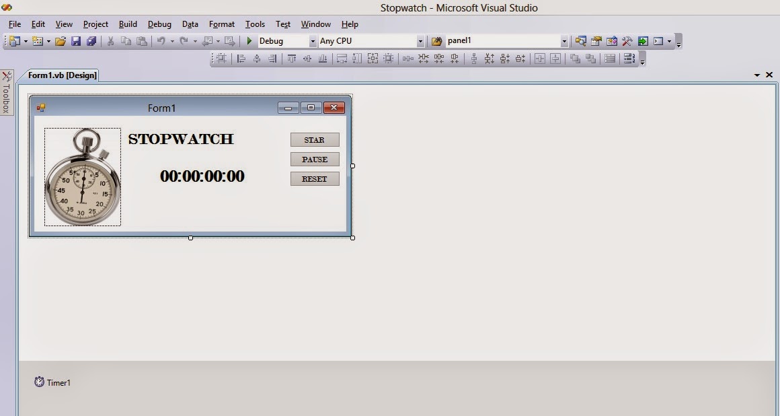Click the Align Centers layout icon

(257, 59)
